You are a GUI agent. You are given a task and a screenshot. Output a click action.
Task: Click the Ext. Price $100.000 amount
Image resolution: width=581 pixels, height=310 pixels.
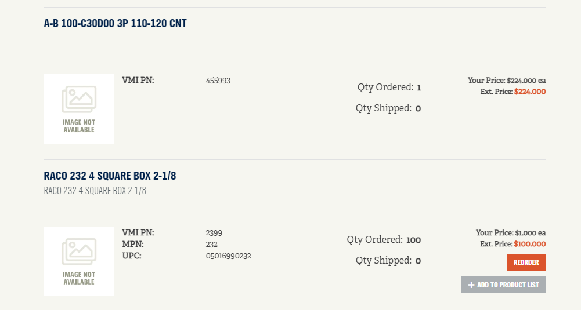coord(529,244)
